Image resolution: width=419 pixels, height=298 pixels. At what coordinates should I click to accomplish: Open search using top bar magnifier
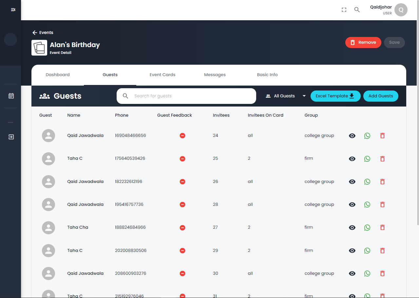pyautogui.click(x=357, y=10)
